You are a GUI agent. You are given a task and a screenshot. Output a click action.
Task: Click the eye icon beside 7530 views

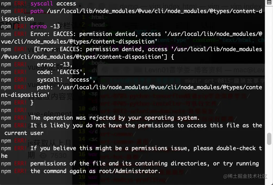43,156
